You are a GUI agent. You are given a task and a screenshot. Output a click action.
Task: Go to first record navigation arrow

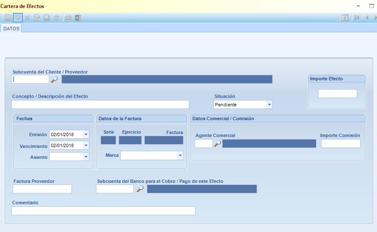click(357, 18)
